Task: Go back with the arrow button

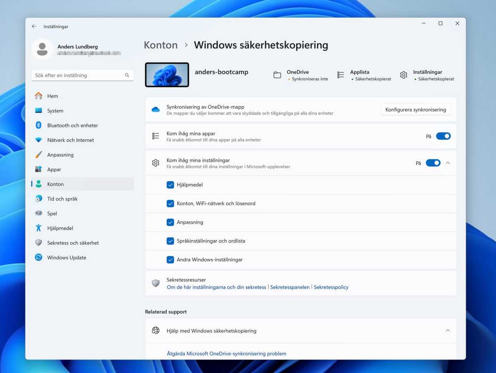Action: 34,26
